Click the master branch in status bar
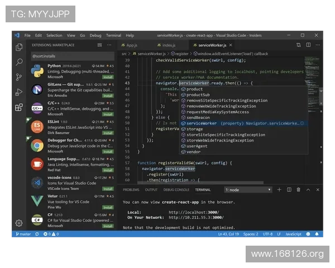The image size is (335, 268). [23, 234]
